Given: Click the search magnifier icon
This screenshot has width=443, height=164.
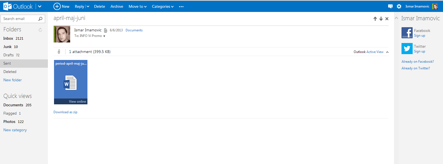Looking at the screenshot, I should click(x=40, y=19).
